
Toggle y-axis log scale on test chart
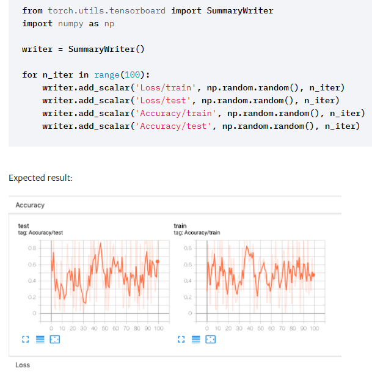(40, 339)
